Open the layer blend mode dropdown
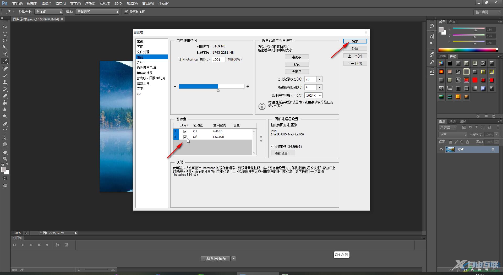The width and height of the screenshot is (503, 275). 453,134
